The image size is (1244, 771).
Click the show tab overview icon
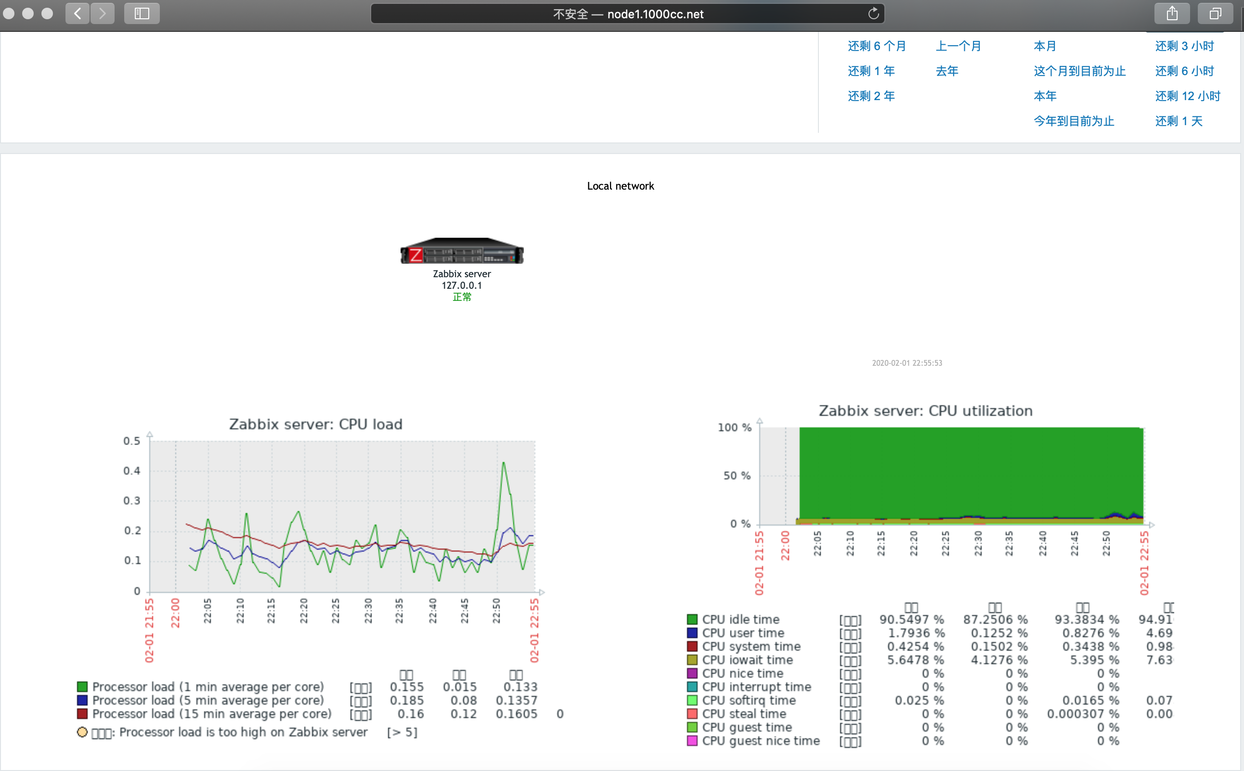(1216, 14)
